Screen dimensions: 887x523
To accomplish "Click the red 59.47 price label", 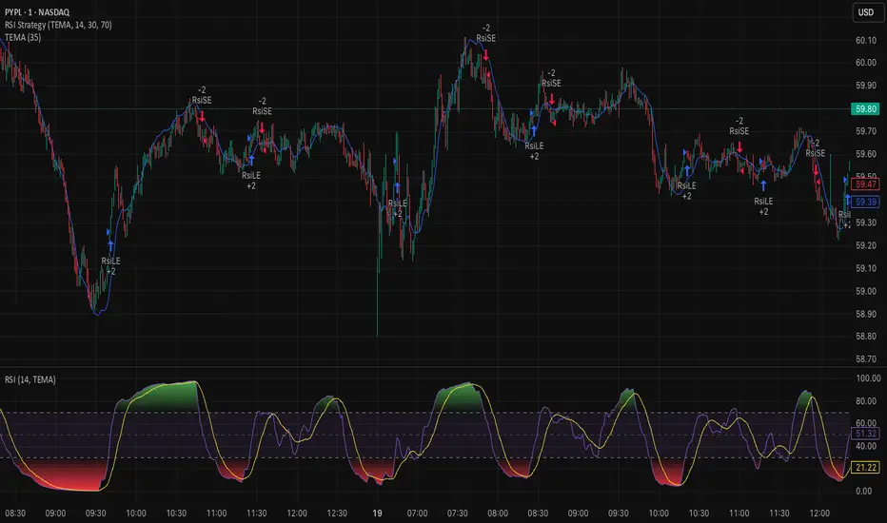I will (x=867, y=186).
